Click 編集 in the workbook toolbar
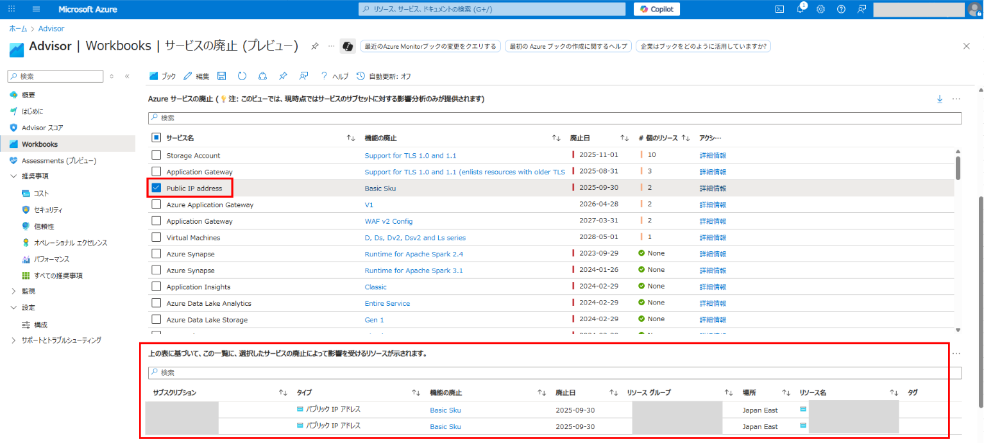The image size is (984, 443). (196, 76)
